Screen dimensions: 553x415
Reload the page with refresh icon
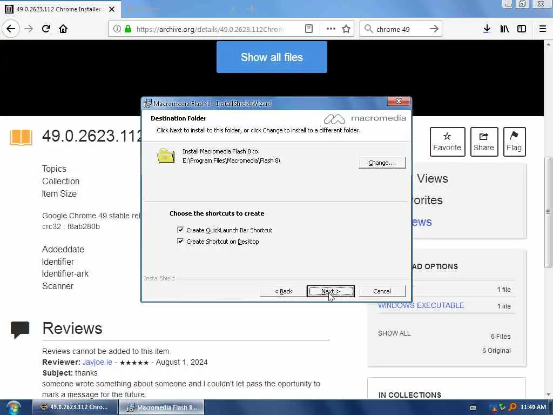coord(46,29)
